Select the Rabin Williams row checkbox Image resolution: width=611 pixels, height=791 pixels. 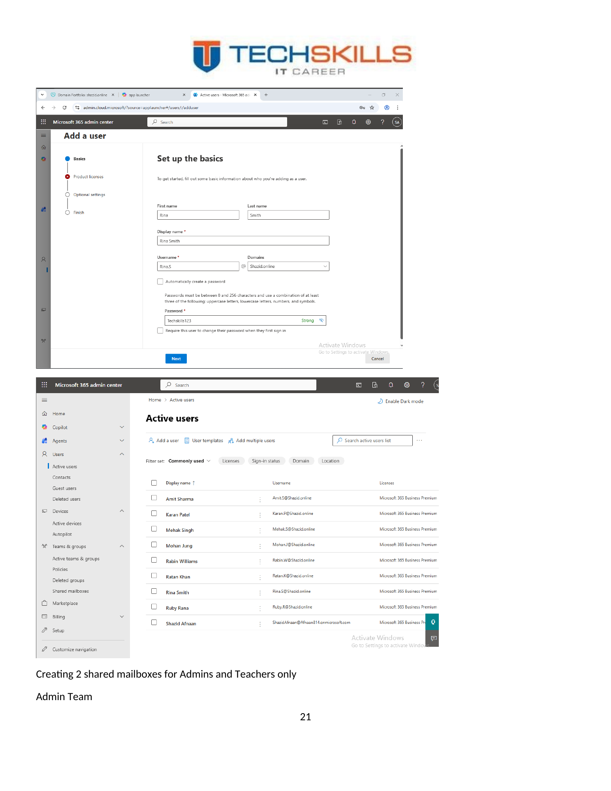(154, 560)
